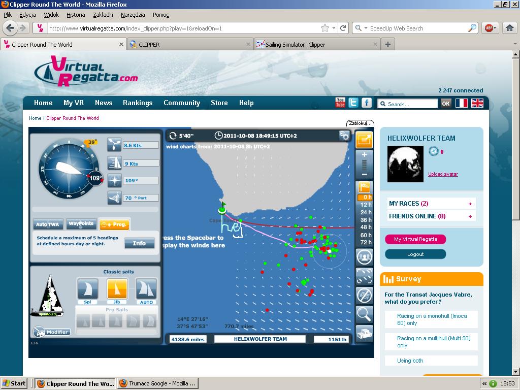Viewport: 520px width, 390px height.
Task: Select the Spi sail
Action: coord(87,289)
